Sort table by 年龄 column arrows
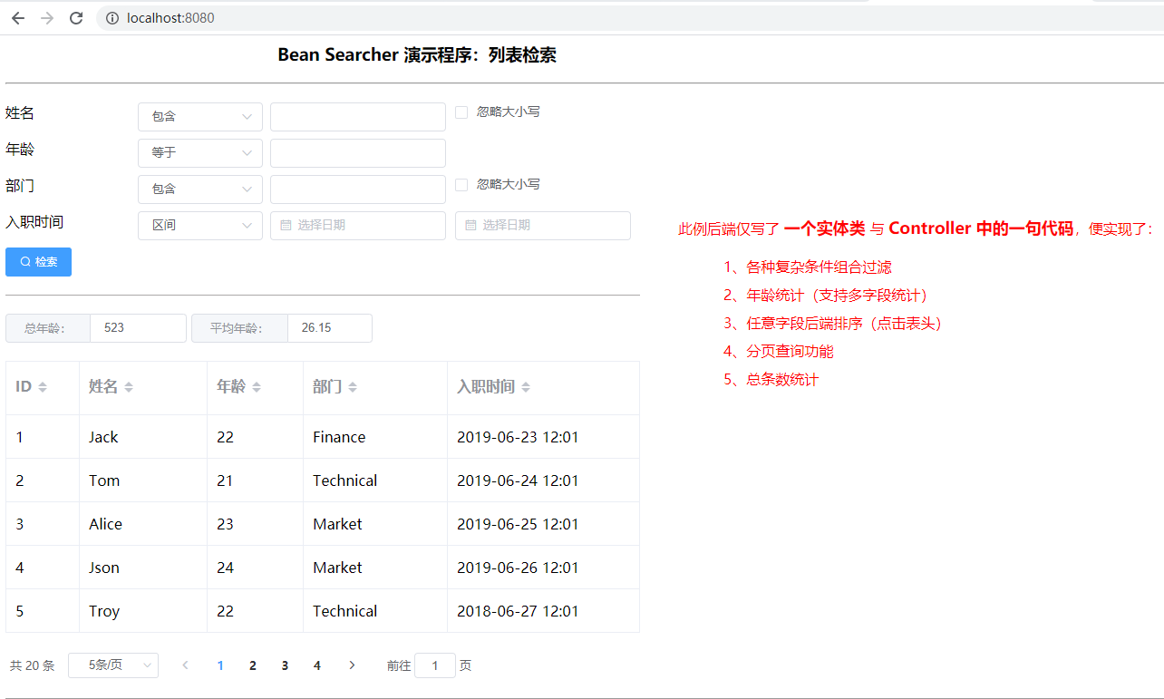Viewport: 1164px width, 699px height. [257, 387]
